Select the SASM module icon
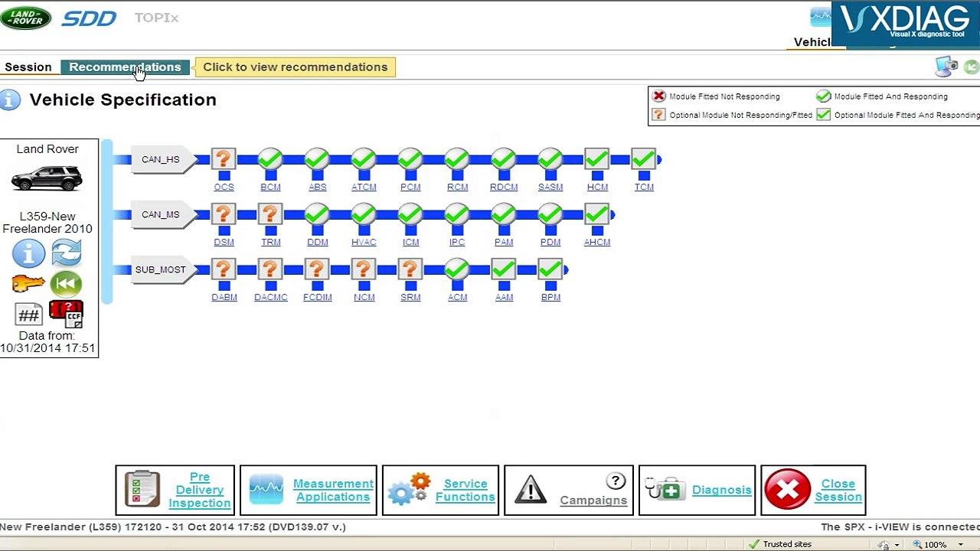This screenshot has width=980, height=551. (x=550, y=159)
